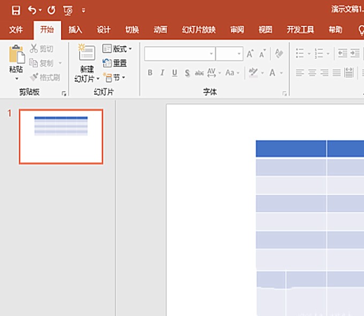Open the 设计 ribbon tab

tap(103, 30)
